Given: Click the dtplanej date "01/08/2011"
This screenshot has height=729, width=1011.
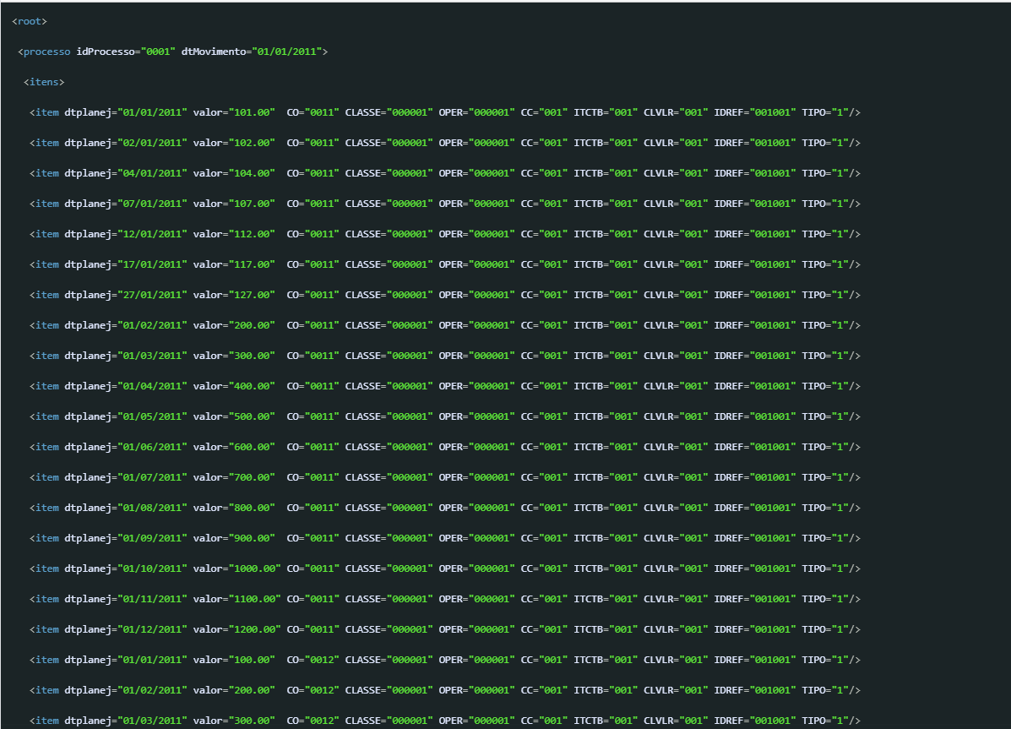Looking at the screenshot, I should tap(153, 508).
